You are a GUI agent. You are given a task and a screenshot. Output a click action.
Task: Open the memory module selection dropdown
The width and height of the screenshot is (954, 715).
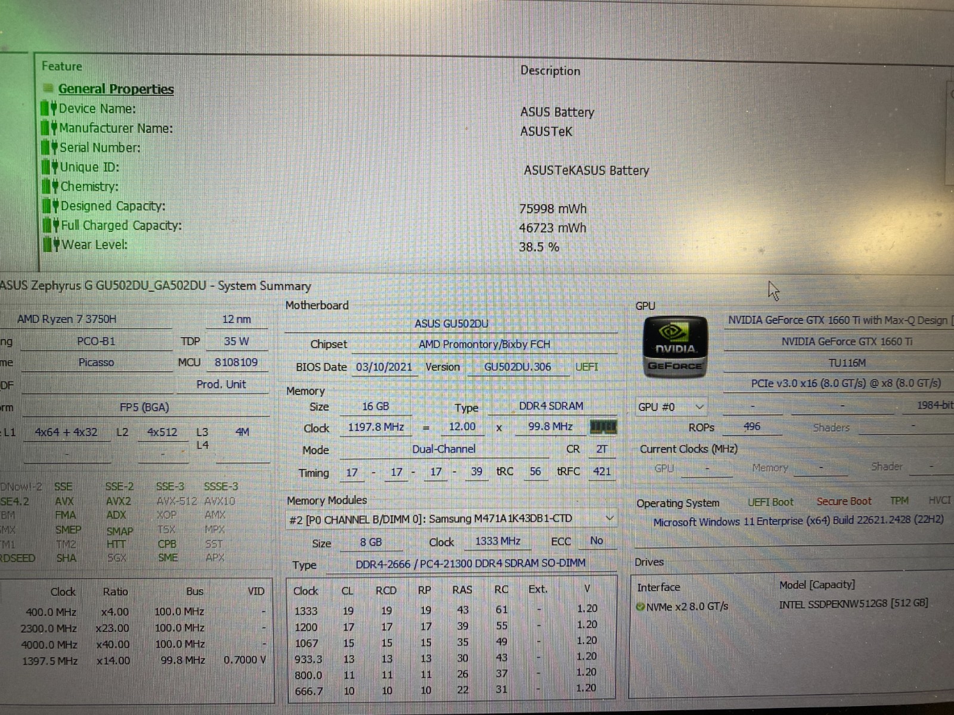tap(451, 519)
